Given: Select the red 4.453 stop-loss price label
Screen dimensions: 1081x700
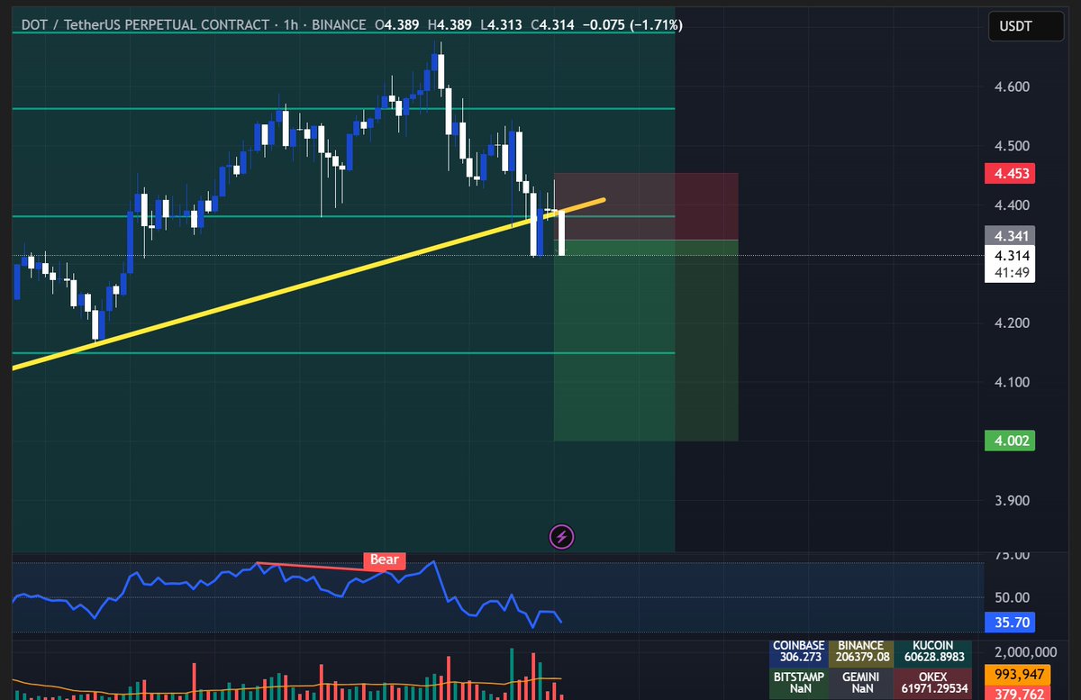Looking at the screenshot, I should (1011, 173).
